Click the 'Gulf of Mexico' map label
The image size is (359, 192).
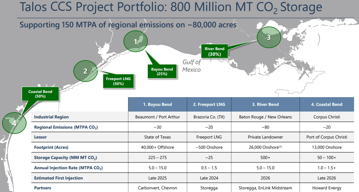(x=191, y=66)
